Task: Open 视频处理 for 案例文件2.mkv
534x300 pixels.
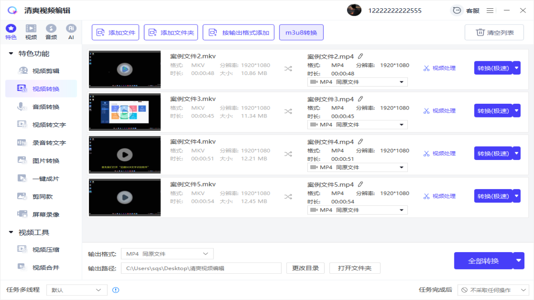Action: pos(439,68)
